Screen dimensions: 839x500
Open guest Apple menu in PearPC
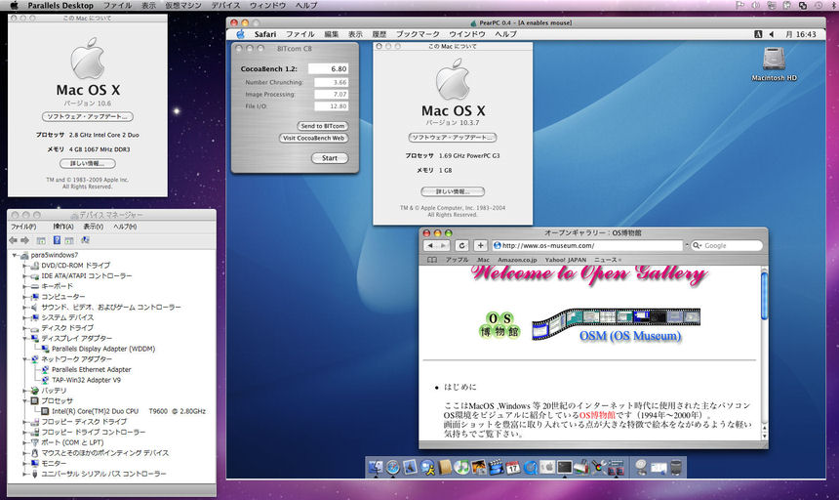[241, 34]
